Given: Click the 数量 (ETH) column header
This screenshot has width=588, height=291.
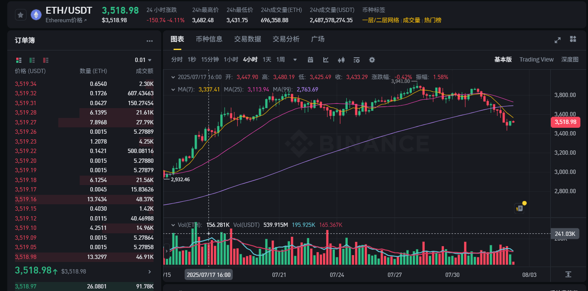Looking at the screenshot, I should (x=93, y=71).
